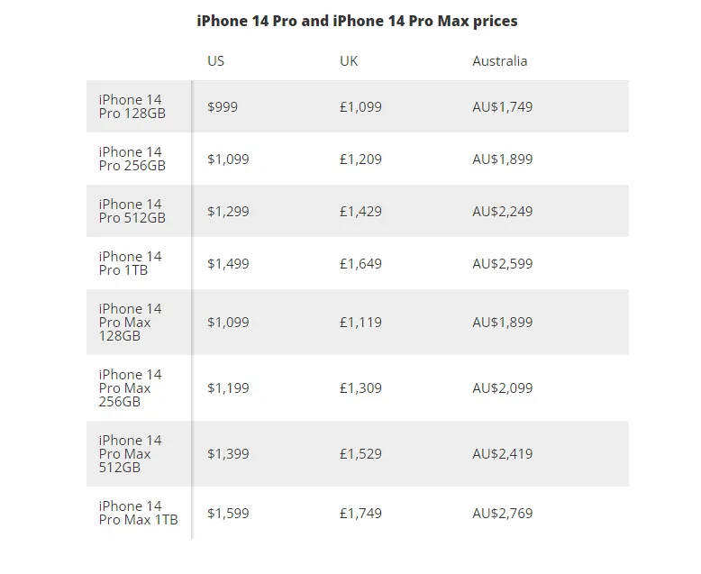Click the £1,649 UK price
Screen dimensions: 701x574
pos(360,264)
